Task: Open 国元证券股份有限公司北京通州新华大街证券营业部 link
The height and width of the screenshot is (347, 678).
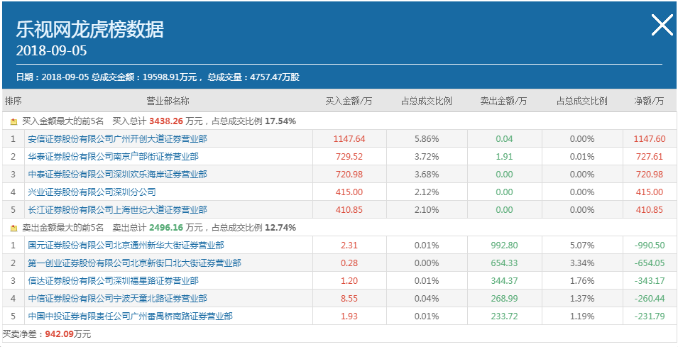Action: [x=126, y=246]
